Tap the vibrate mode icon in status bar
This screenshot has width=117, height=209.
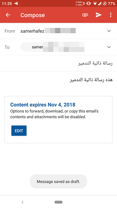(x=88, y=4)
